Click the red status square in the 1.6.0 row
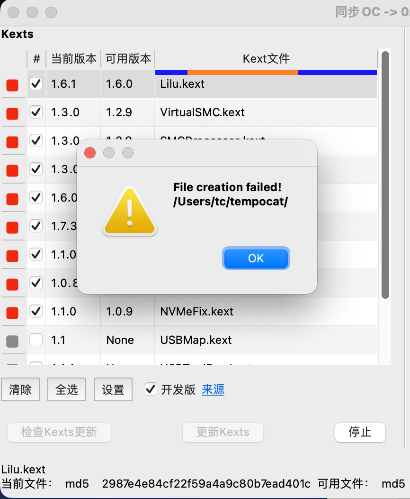The height and width of the screenshot is (499, 410). point(12,199)
